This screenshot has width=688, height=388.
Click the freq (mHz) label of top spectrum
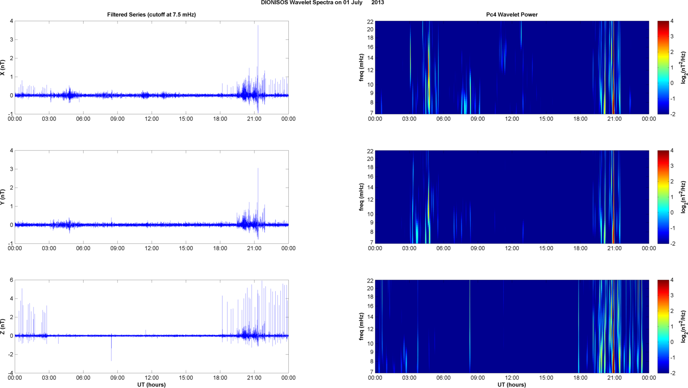[x=361, y=67]
